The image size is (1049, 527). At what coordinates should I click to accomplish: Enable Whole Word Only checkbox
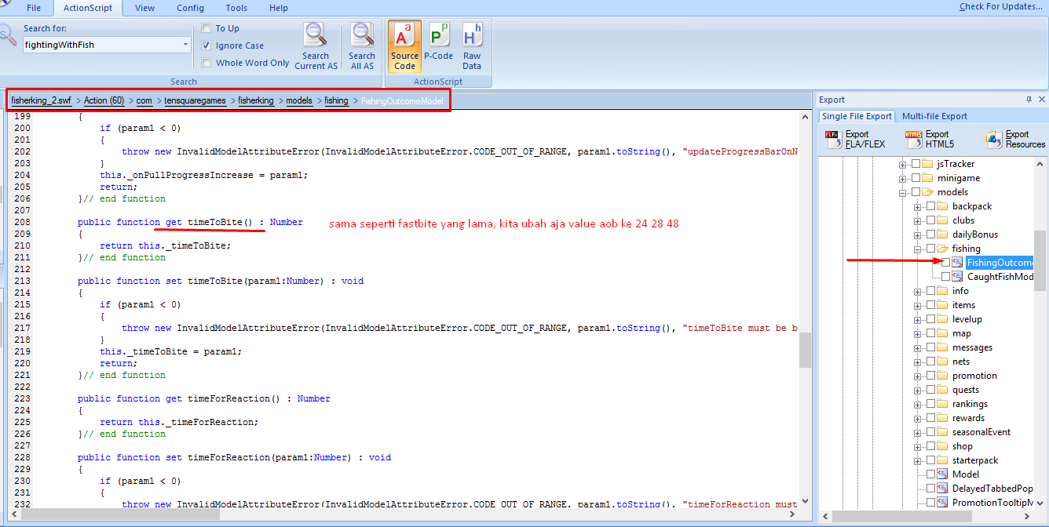click(x=207, y=63)
